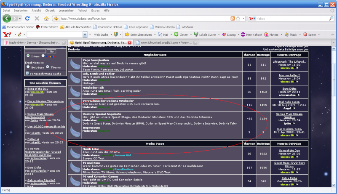Click the shield icon on Yahoo toolbar
The height and width of the screenshot is (194, 337).
click(115, 35)
